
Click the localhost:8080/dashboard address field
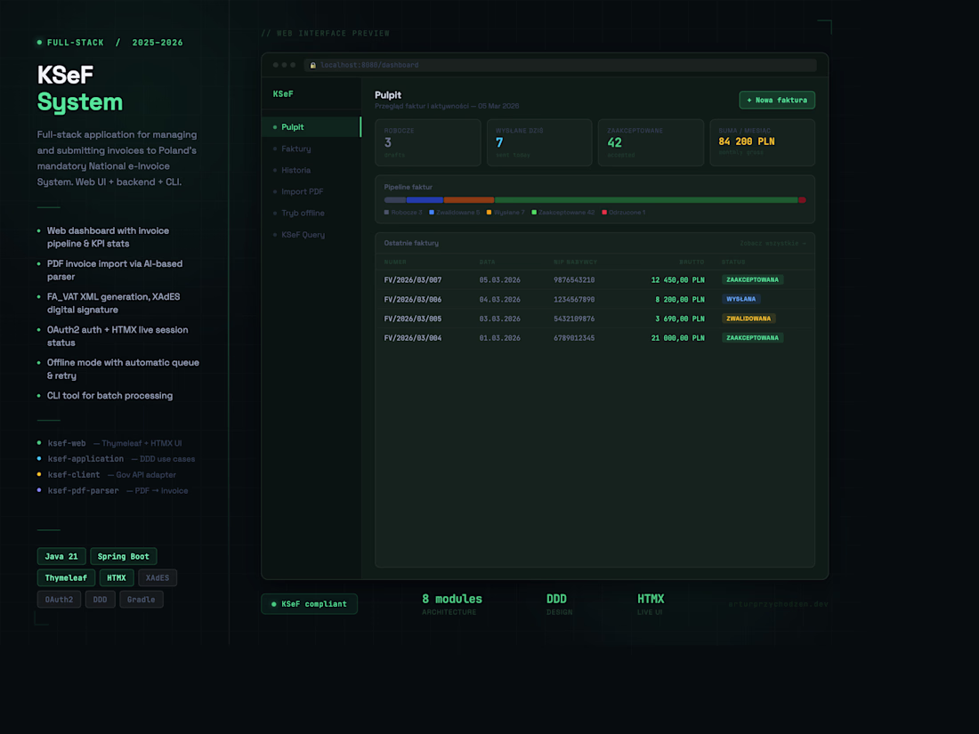560,65
